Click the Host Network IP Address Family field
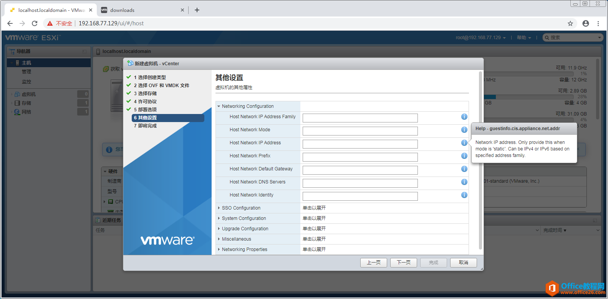Viewport: 608px width, 299px height. pos(360,118)
